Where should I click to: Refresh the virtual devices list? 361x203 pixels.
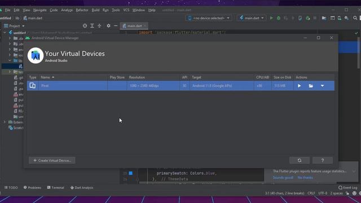[x=300, y=160]
